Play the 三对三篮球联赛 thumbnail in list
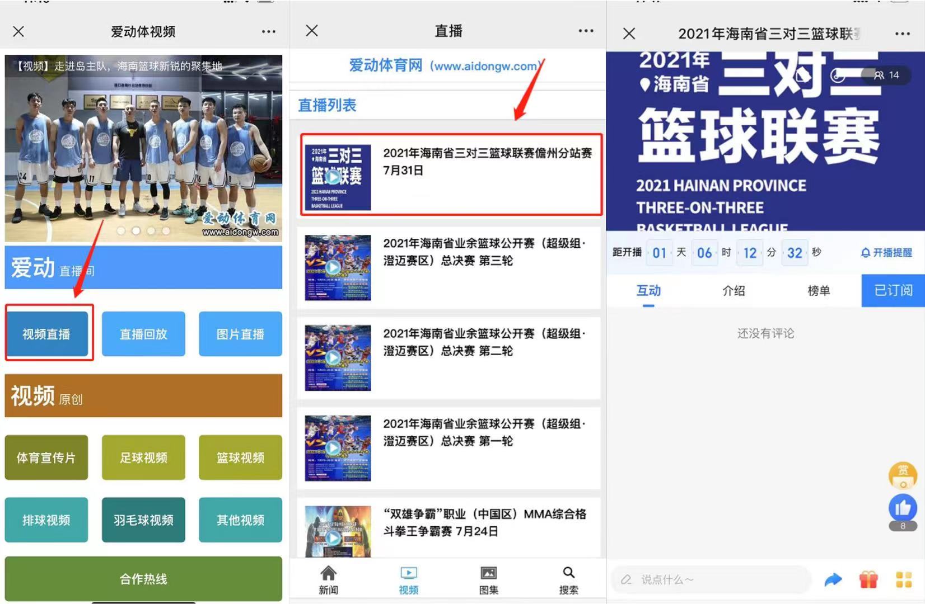Viewport: 925px width, 604px height. click(x=338, y=177)
